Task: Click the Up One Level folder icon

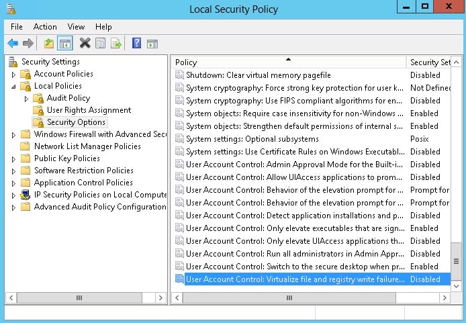Action: [48, 44]
